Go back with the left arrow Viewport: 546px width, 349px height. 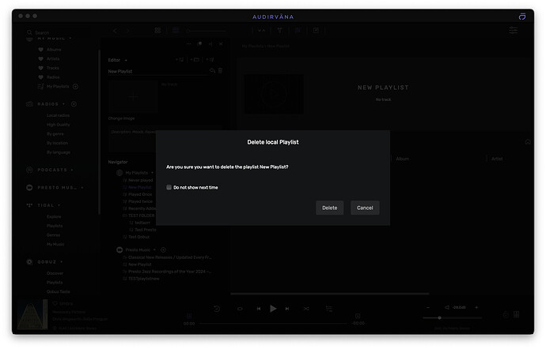coord(115,31)
